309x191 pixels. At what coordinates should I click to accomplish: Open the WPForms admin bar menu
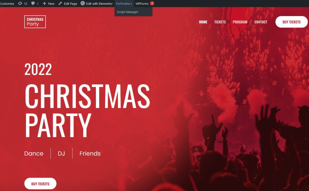pos(142,4)
